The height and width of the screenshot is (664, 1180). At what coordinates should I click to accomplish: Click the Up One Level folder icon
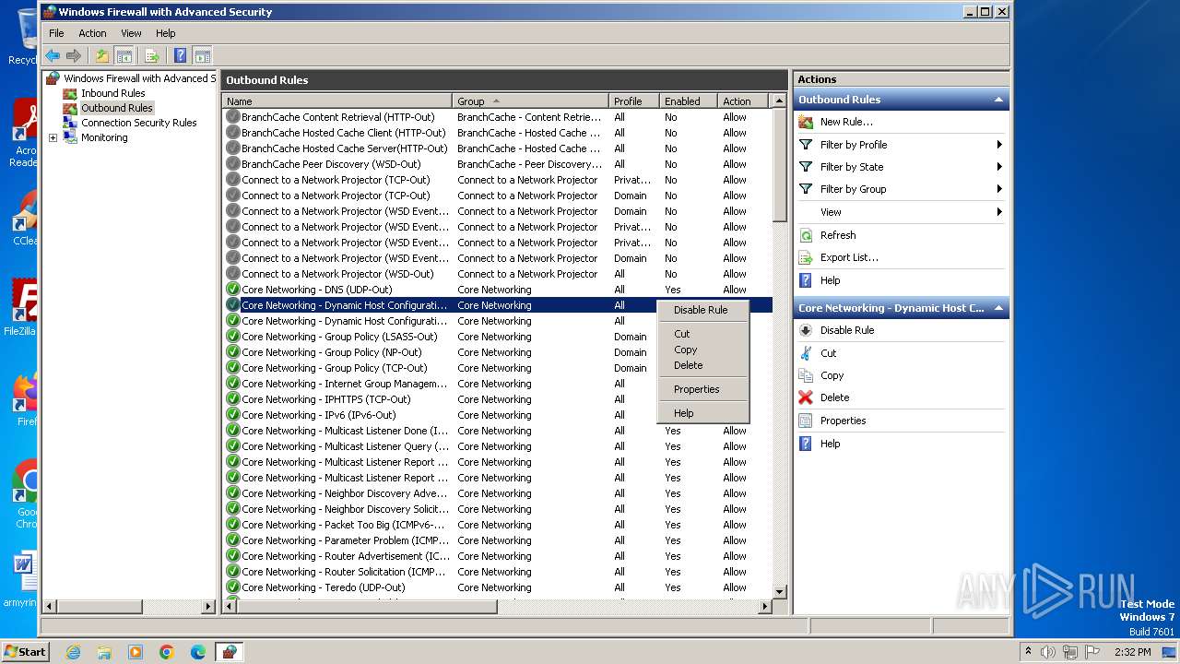click(x=102, y=56)
